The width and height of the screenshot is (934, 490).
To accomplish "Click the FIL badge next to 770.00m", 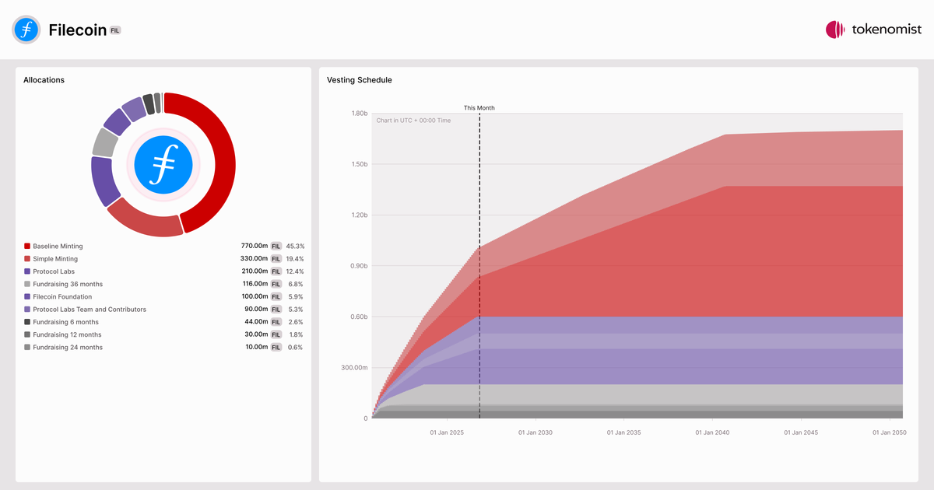I will click(276, 246).
